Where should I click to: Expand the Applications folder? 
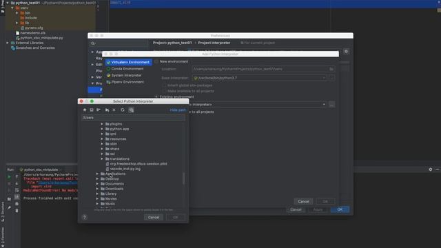click(97, 174)
